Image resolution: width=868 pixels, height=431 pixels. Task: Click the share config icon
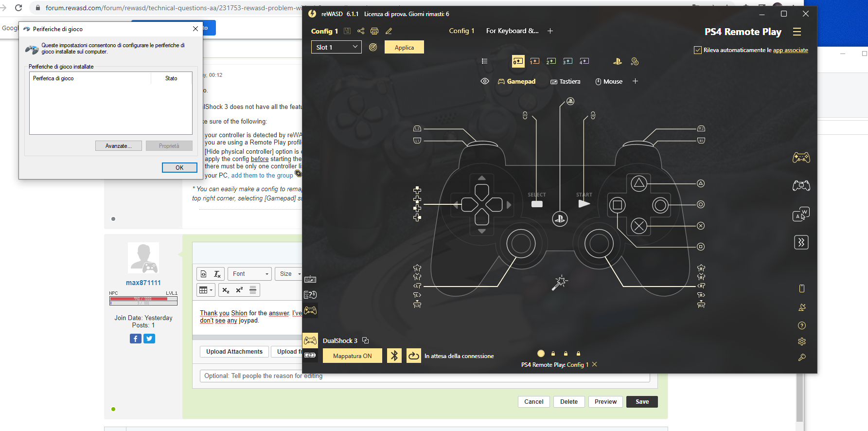pos(361,31)
